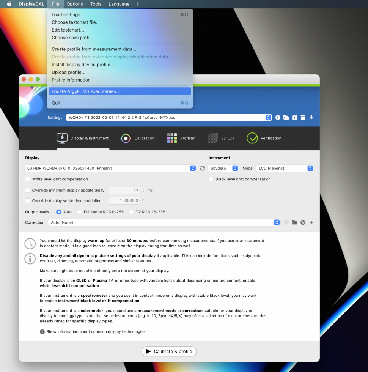Select Choose save path... menu item

coord(120,38)
